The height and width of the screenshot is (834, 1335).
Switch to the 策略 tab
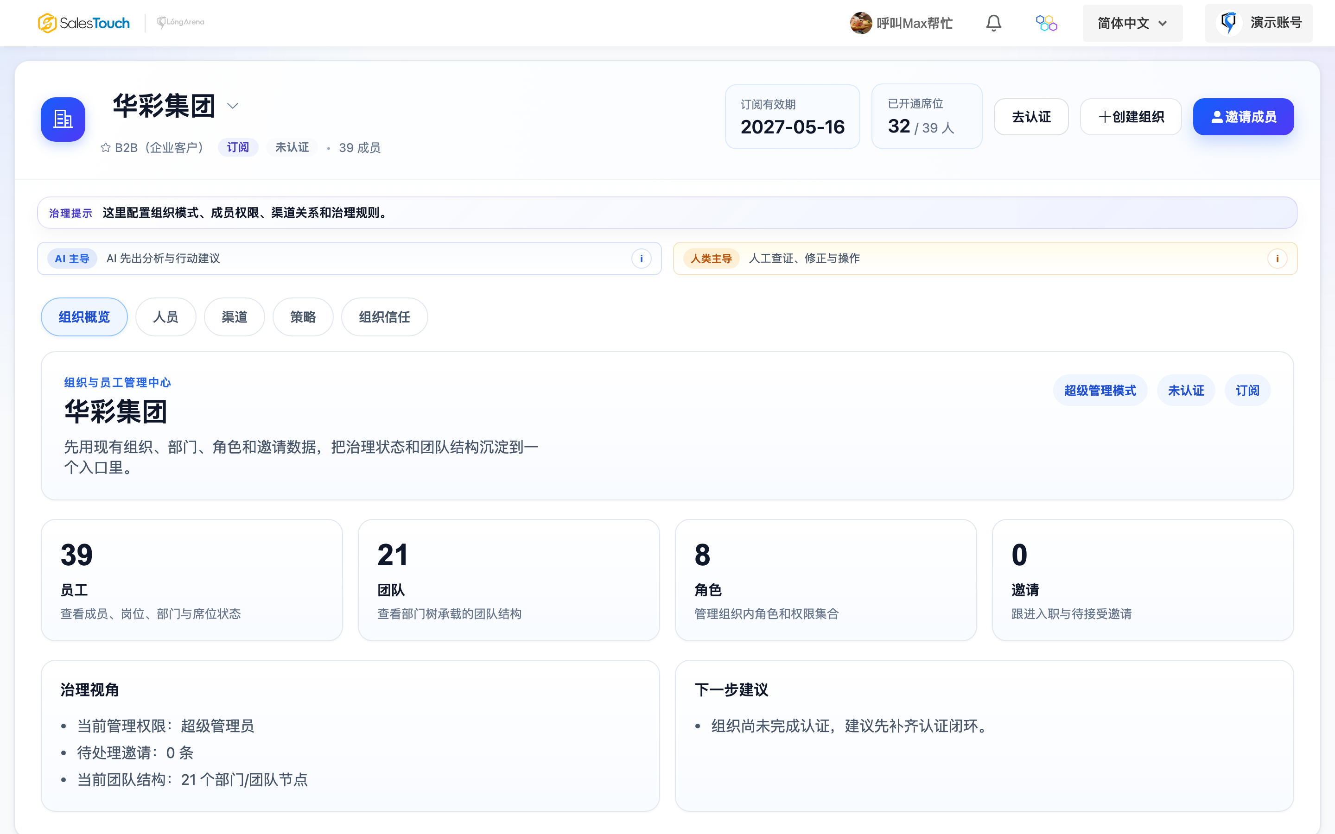pos(303,317)
